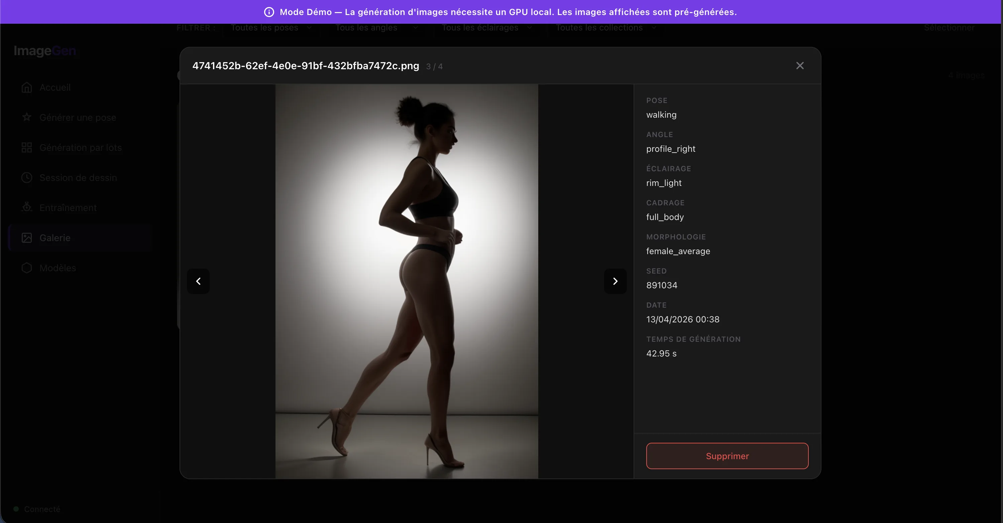The image size is (1003, 523).
Task: Click the Accueil house icon
Action: [x=26, y=87]
